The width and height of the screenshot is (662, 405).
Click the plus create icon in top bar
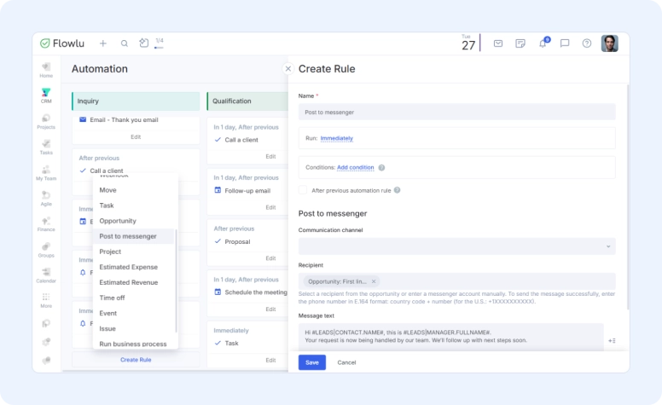(103, 43)
